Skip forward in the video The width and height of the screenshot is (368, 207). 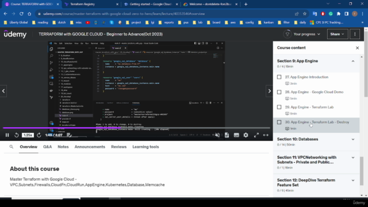tap(39, 135)
